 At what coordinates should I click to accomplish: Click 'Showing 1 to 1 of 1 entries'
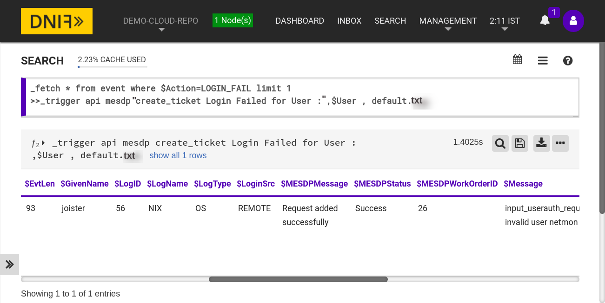pyautogui.click(x=71, y=294)
